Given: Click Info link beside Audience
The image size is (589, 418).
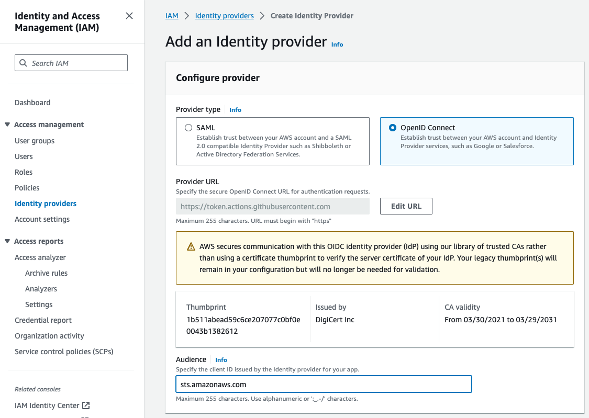Looking at the screenshot, I should click(x=221, y=360).
